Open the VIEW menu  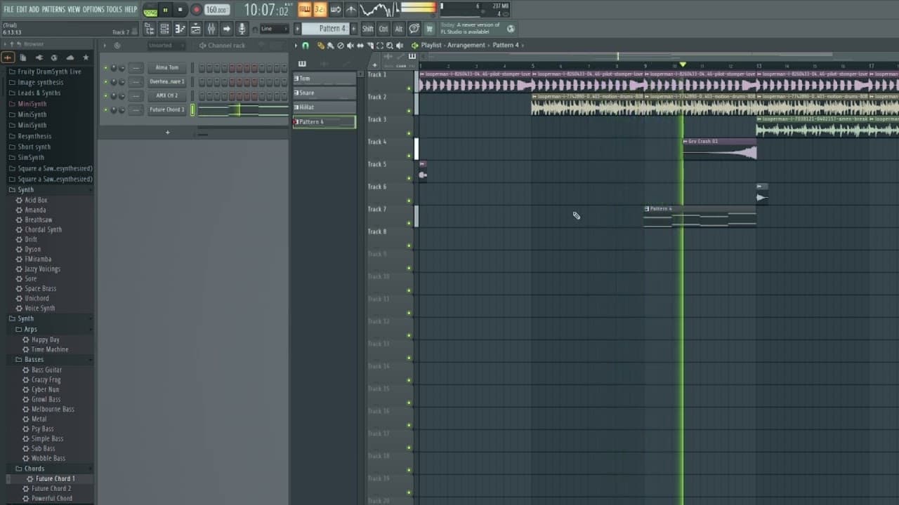[x=74, y=9]
